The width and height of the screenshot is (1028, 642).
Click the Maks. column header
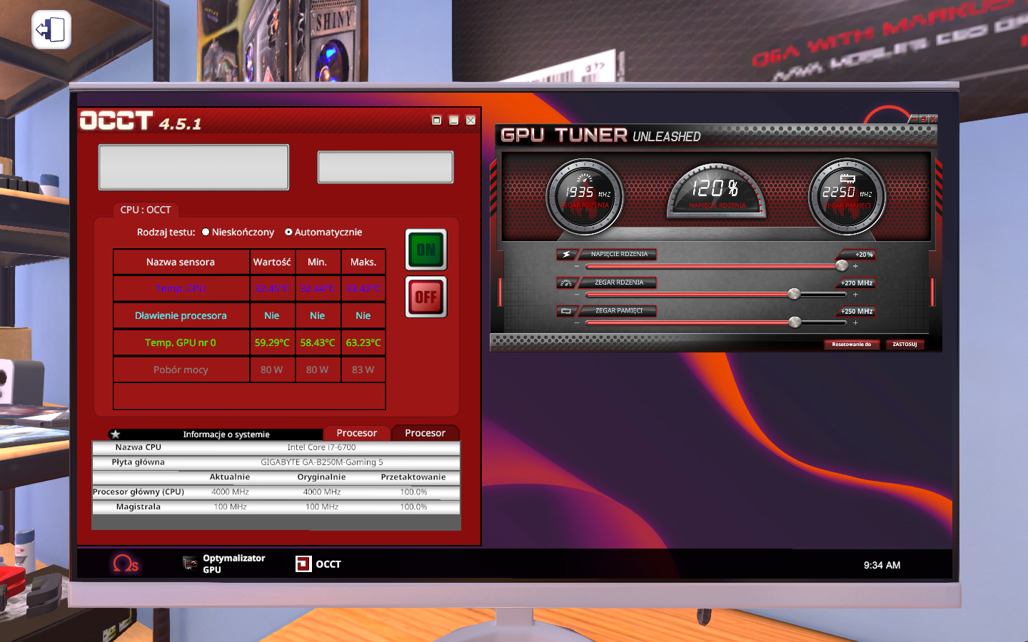[x=363, y=262]
